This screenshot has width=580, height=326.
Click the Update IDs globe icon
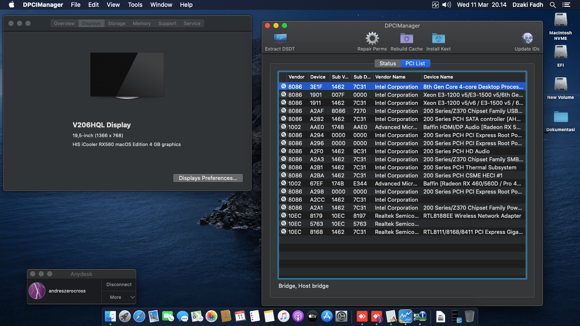pyautogui.click(x=527, y=37)
